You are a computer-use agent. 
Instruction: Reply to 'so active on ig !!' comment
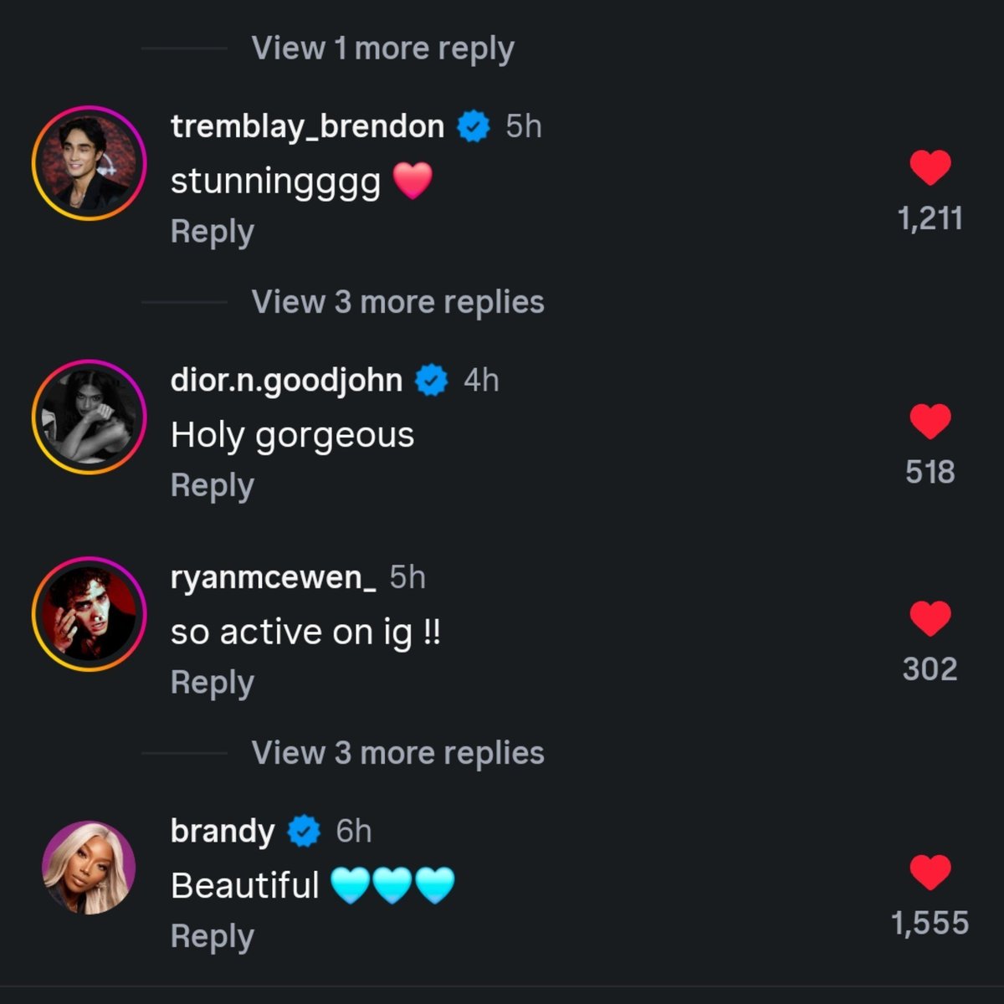pyautogui.click(x=212, y=683)
